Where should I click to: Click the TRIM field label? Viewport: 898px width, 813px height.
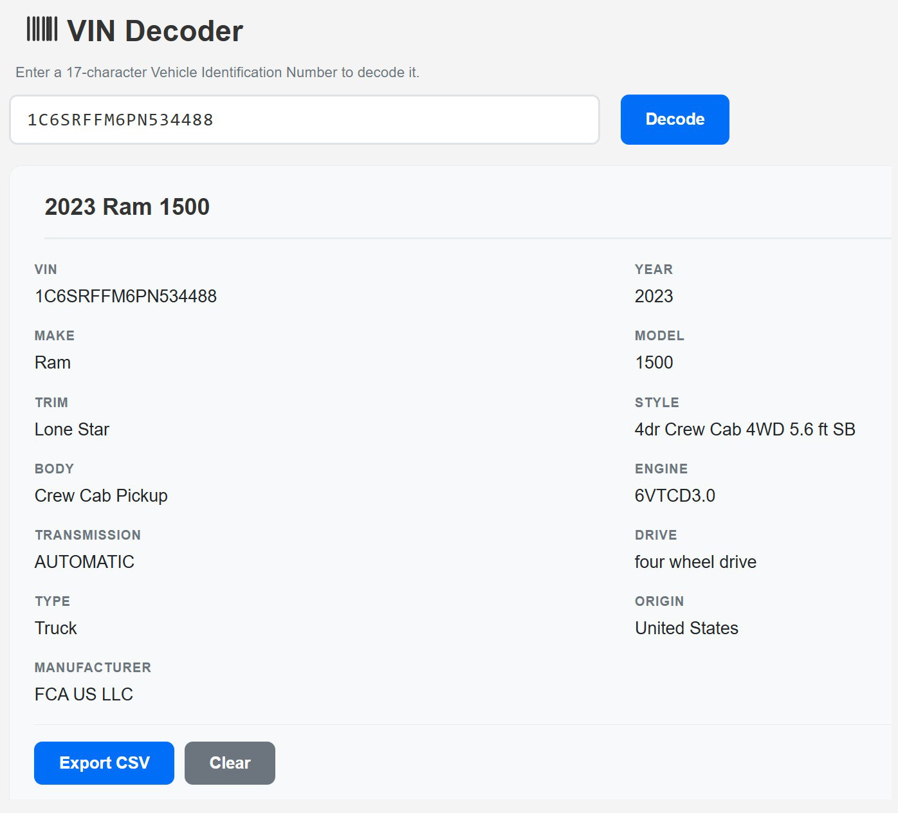point(51,403)
